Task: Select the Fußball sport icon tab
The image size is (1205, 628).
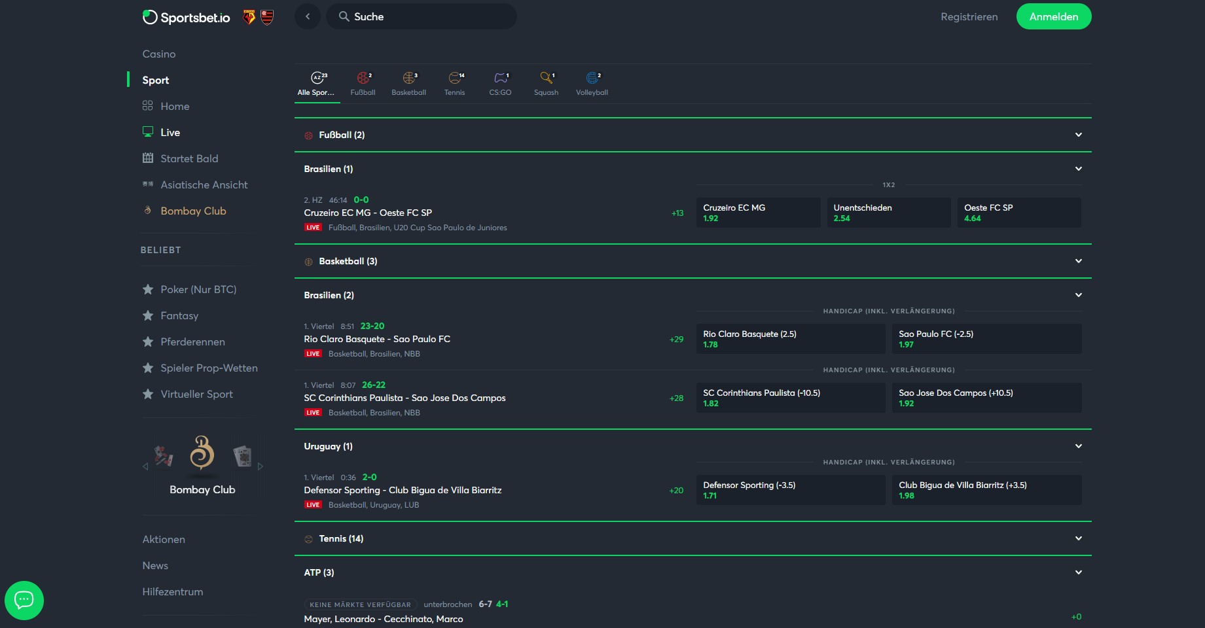Action: (363, 84)
